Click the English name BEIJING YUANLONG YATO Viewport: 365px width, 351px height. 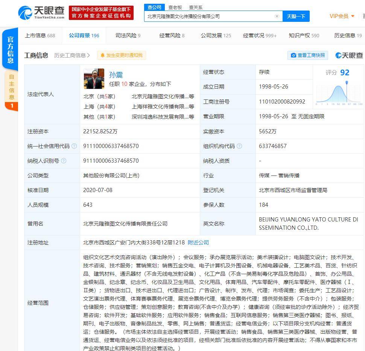point(309,223)
